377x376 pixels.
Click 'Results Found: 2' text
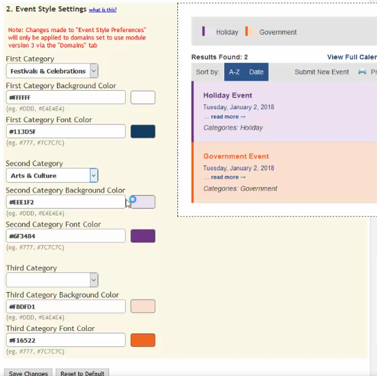click(x=219, y=57)
